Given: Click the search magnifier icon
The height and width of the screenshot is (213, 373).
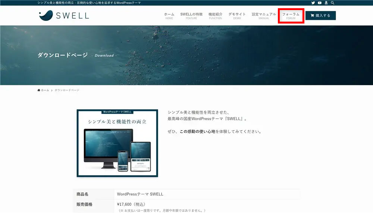Looking at the screenshot, I should [332, 3].
